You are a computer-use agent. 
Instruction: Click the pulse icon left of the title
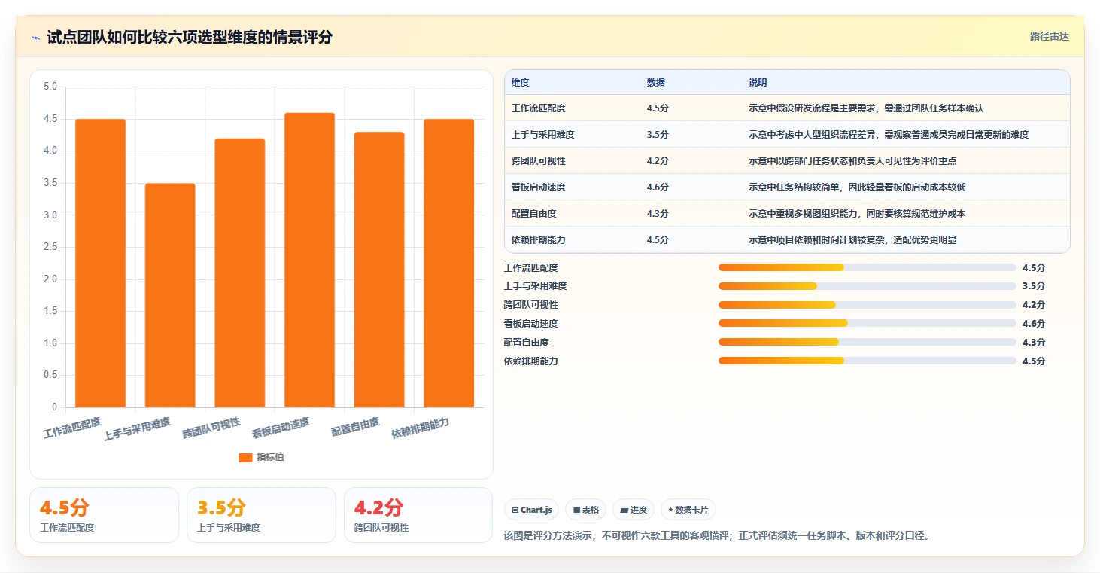coord(36,38)
